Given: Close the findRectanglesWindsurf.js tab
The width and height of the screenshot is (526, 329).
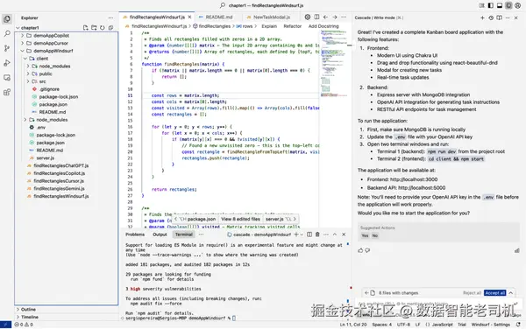Looking at the screenshot, I should coord(189,17).
